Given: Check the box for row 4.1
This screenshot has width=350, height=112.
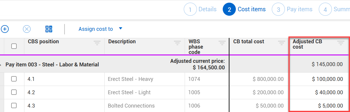Looking at the screenshot, I should [14, 79].
